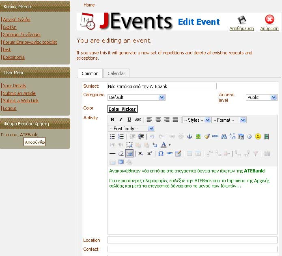This screenshot has height=256, width=282.
Task: Justify the text fully
Action: click(x=175, y=120)
